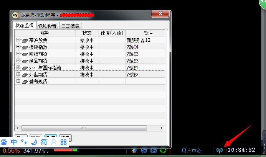
Task: Click the KT app icon in title bar
Action: 16,15
